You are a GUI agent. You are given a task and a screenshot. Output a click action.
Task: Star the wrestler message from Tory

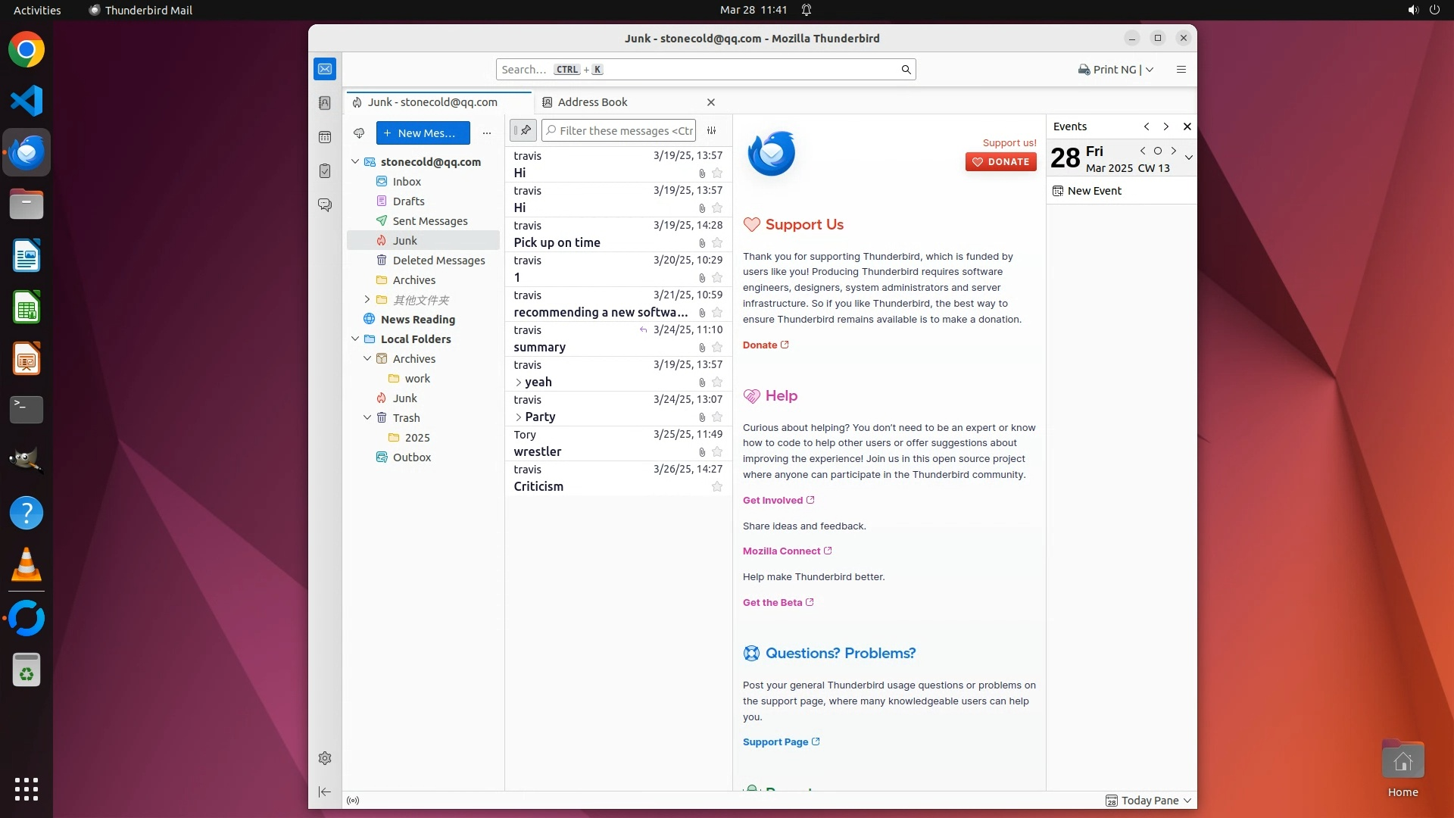[716, 452]
